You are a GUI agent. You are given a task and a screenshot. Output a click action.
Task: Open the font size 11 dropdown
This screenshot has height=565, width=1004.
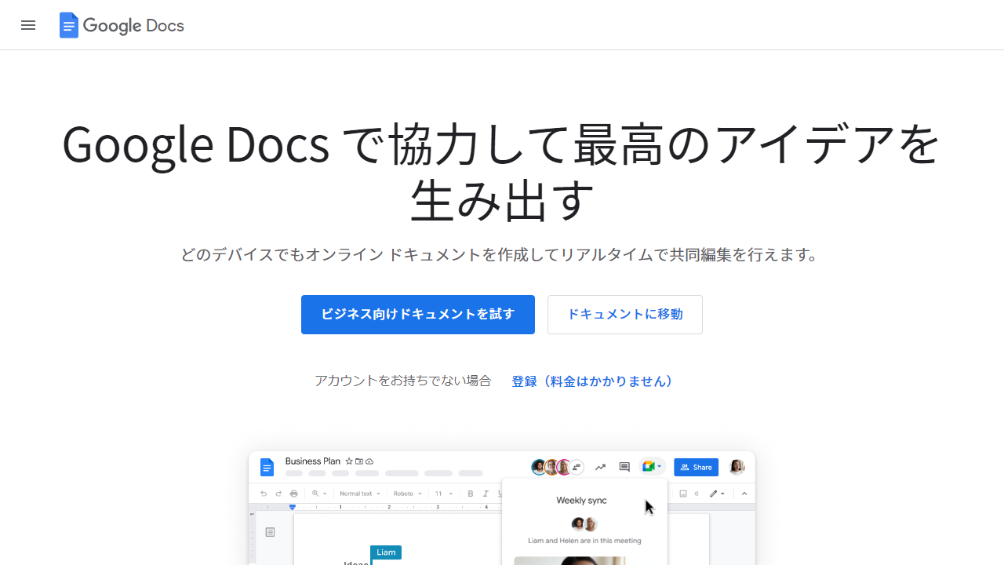[x=444, y=494]
